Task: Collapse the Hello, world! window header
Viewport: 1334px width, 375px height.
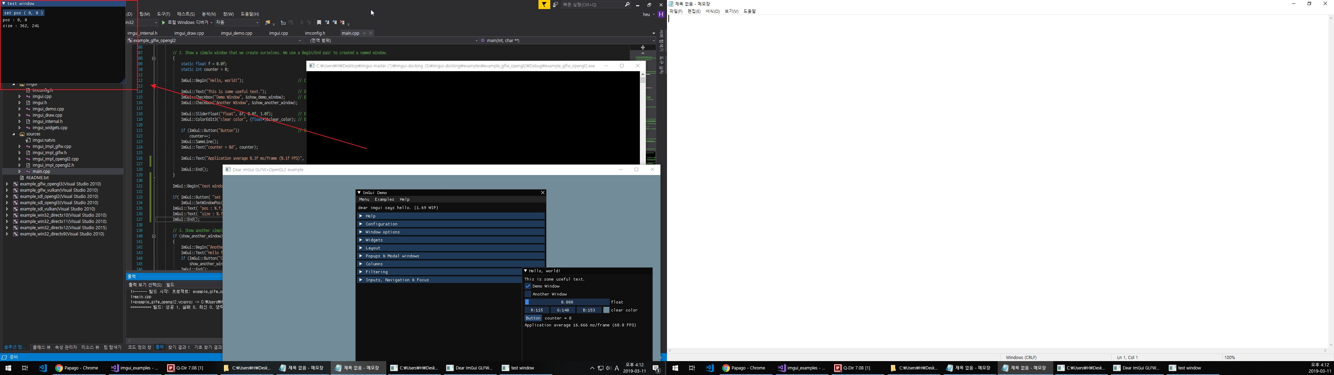Action: pyautogui.click(x=525, y=270)
